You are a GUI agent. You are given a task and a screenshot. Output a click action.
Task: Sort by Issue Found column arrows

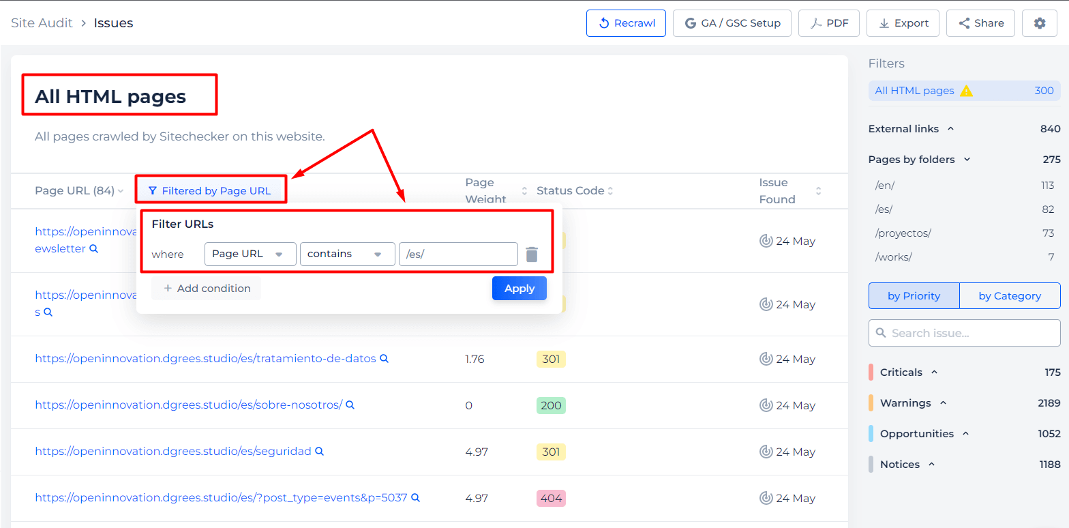818,191
